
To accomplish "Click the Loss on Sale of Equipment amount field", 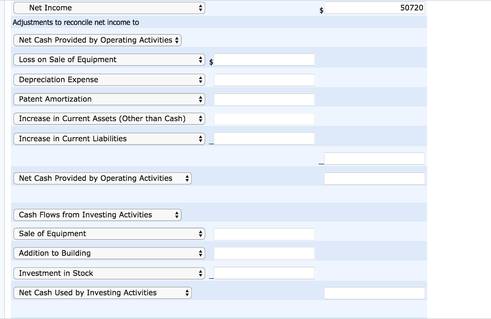I will pos(264,60).
